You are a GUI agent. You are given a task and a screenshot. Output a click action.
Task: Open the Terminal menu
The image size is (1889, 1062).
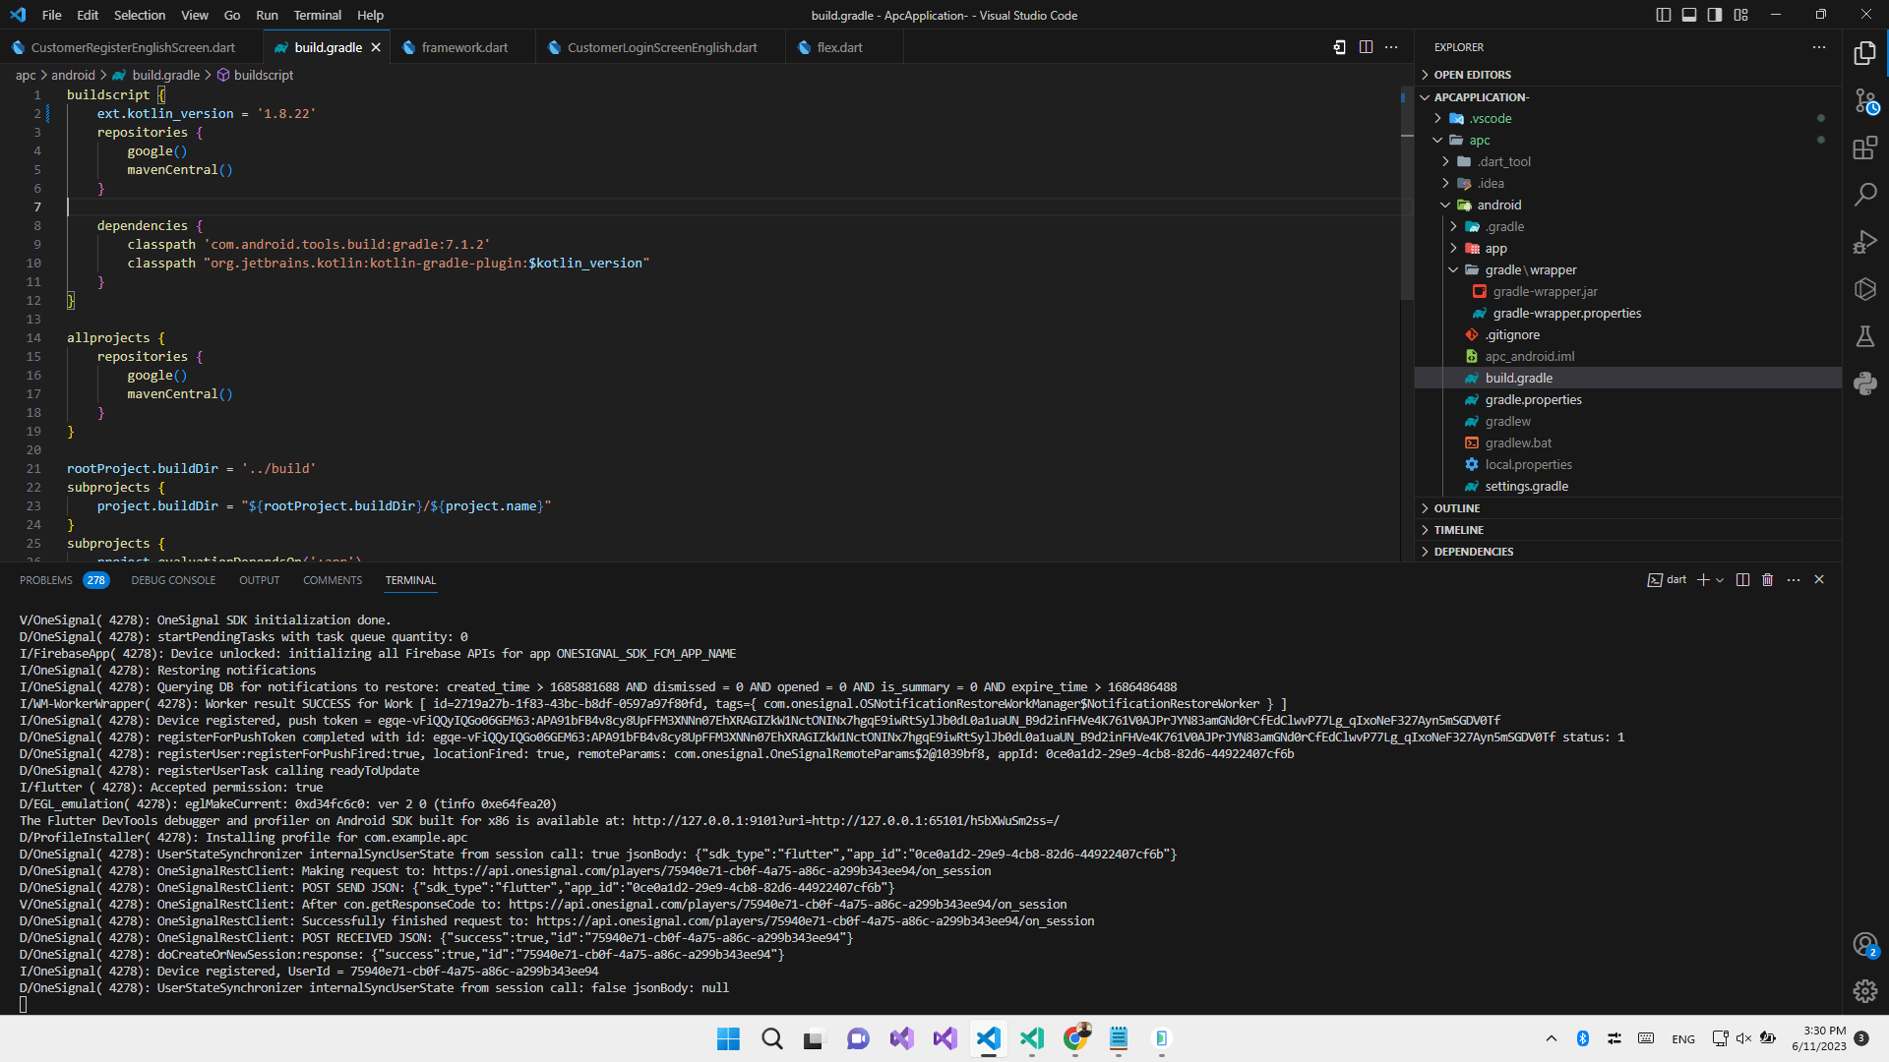coord(317,15)
